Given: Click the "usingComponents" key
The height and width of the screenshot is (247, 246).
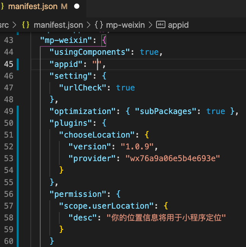Looking at the screenshot, I should (89, 52).
